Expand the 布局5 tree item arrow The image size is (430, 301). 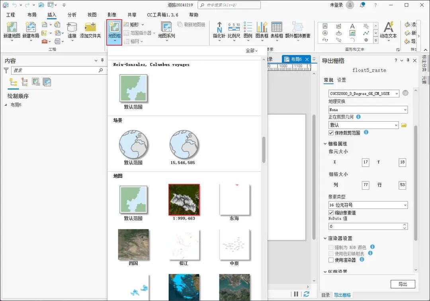coord(6,105)
